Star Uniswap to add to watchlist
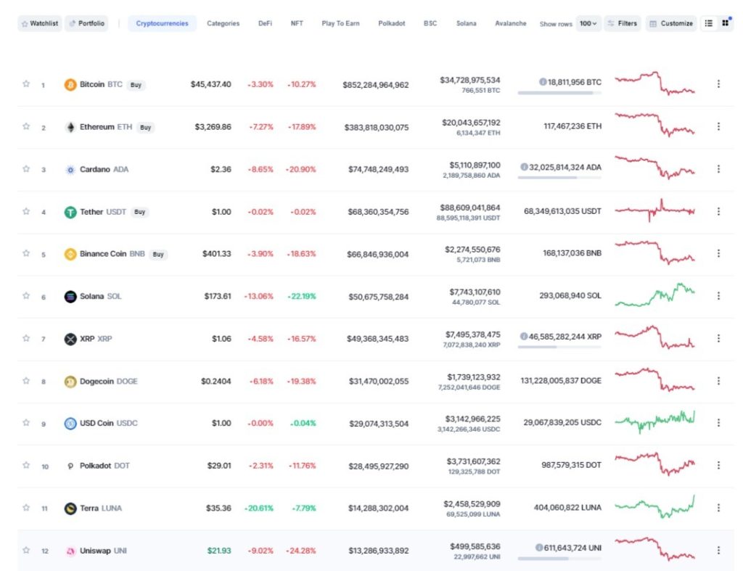Viewport: 743px width, 571px height. tap(26, 550)
